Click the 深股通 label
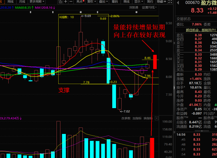The width and height of the screenshot is (217, 158). click(x=134, y=8)
